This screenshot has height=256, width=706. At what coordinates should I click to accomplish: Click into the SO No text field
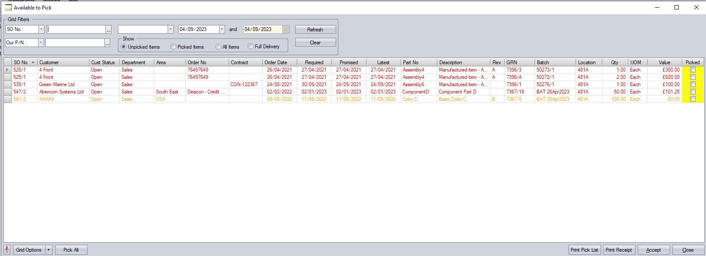(x=76, y=29)
